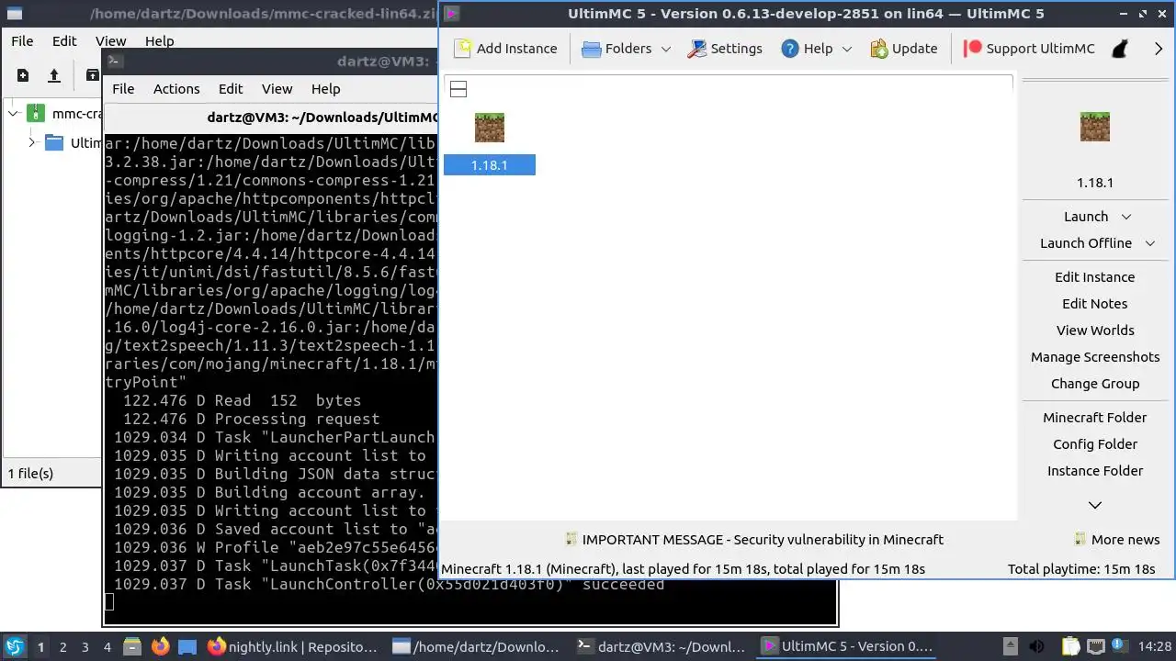Image resolution: width=1176 pixels, height=661 pixels.
Task: Click the Launch button
Action: [x=1086, y=217]
